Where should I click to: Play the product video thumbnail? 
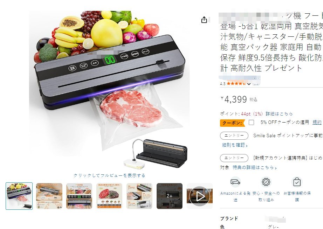(200, 196)
